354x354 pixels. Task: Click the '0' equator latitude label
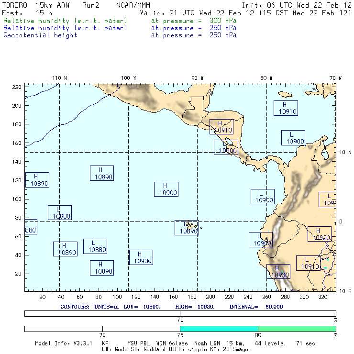(341, 221)
